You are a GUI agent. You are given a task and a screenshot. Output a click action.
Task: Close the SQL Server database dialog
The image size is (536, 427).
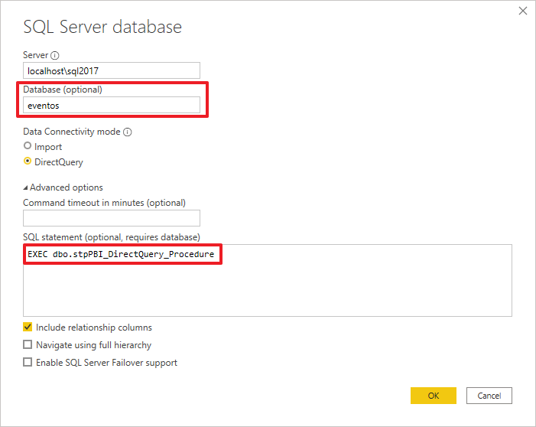523,11
